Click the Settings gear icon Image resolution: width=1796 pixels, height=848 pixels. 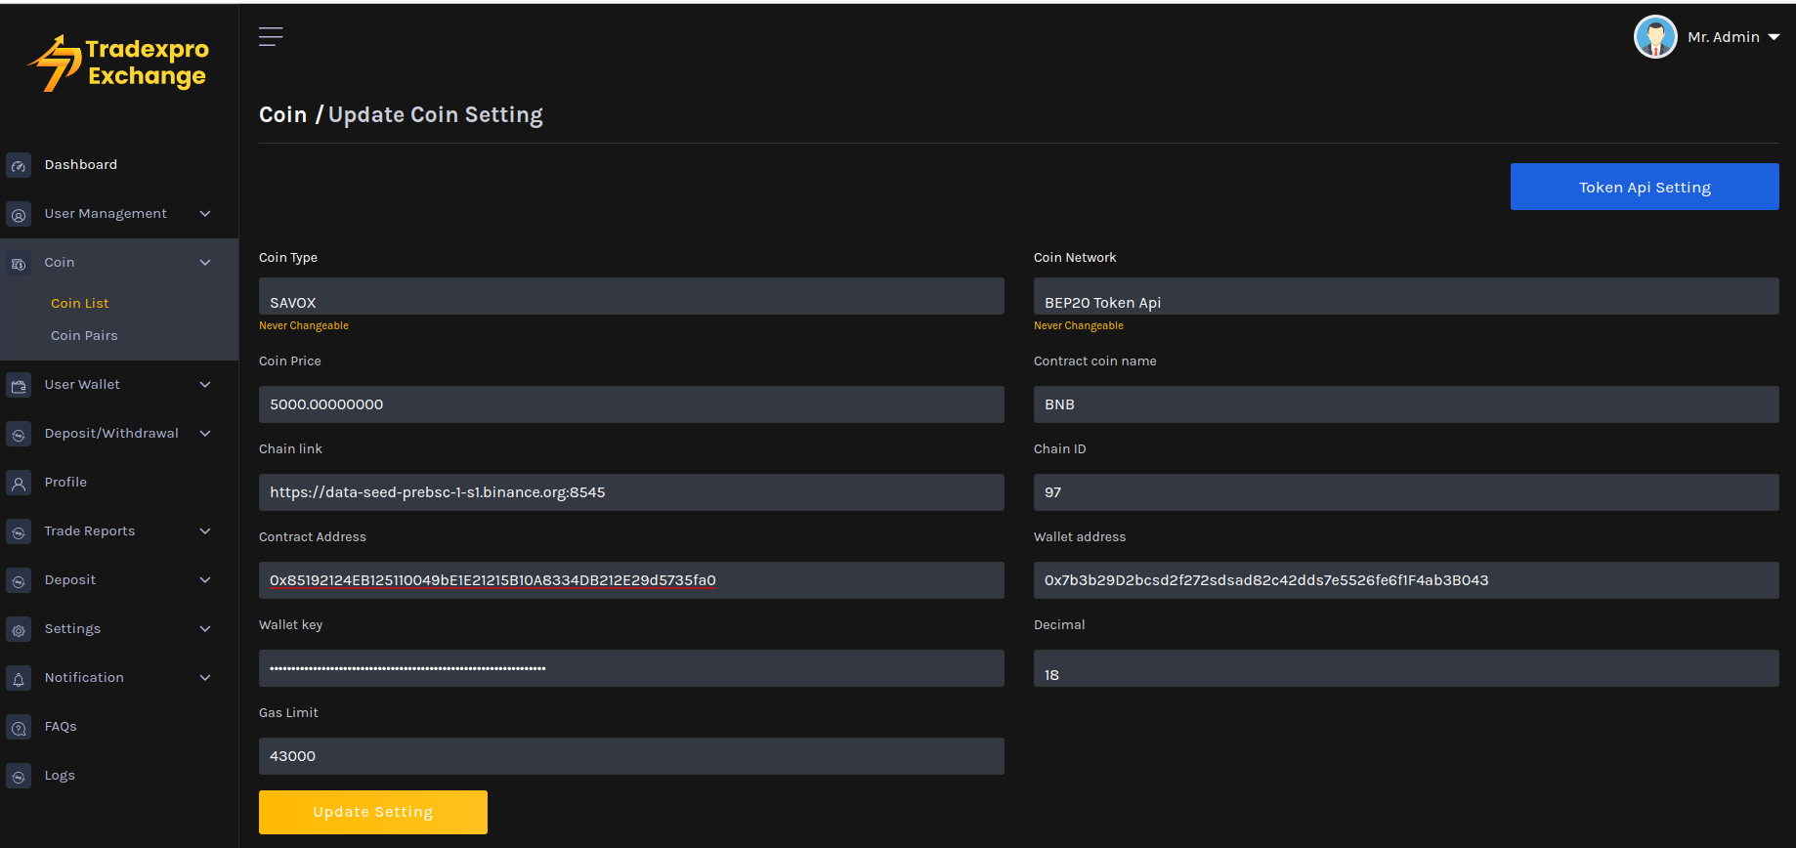point(19,629)
